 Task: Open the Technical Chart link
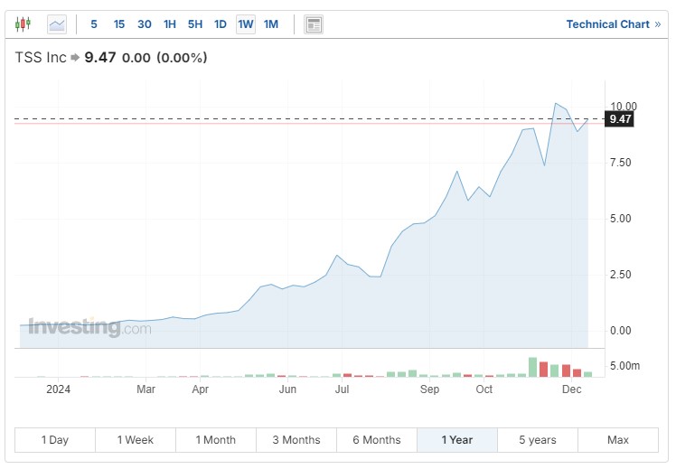pos(607,24)
